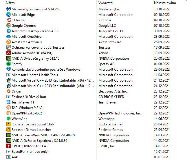Screen dimensions: 187x160
Task: Click install date 03.01.2021
Action: tap(162, 157)
